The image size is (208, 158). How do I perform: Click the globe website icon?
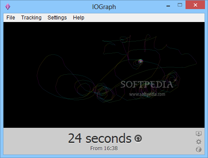[x=198, y=149]
